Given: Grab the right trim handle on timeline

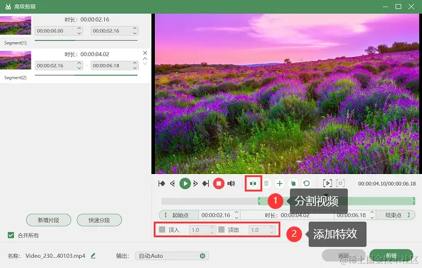Looking at the screenshot, I should [x=414, y=201].
